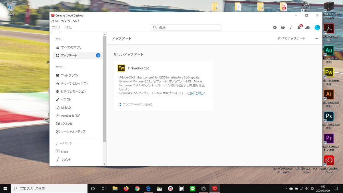The image size is (343, 193).
Task: Launch Chrome from the taskbar
Action: coord(137,188)
